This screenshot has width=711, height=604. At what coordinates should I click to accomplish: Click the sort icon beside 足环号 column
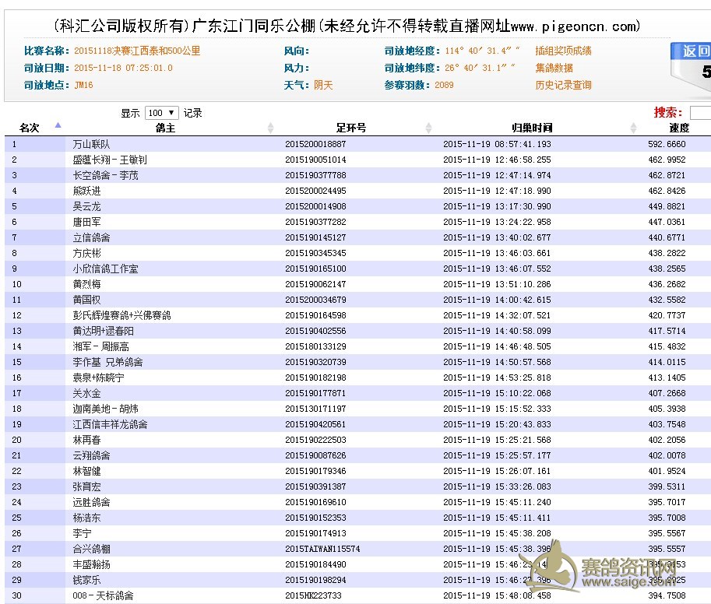click(x=429, y=128)
